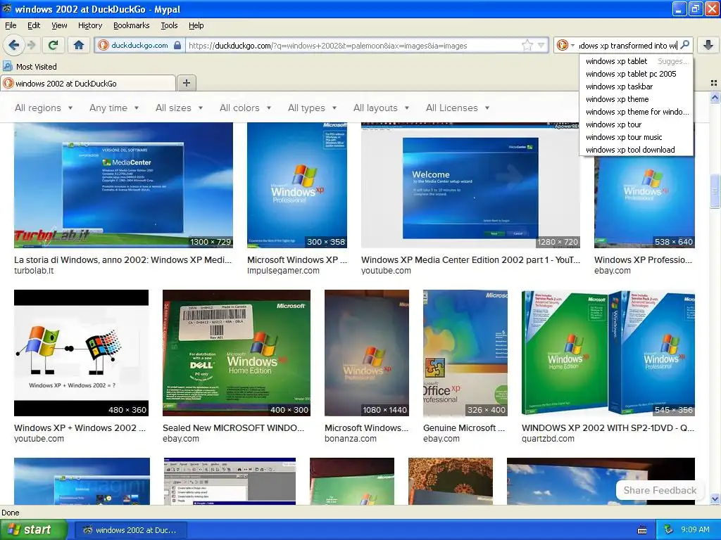Expand the All layouts filter
Viewport: 721px width, 540px height.
pyautogui.click(x=381, y=108)
